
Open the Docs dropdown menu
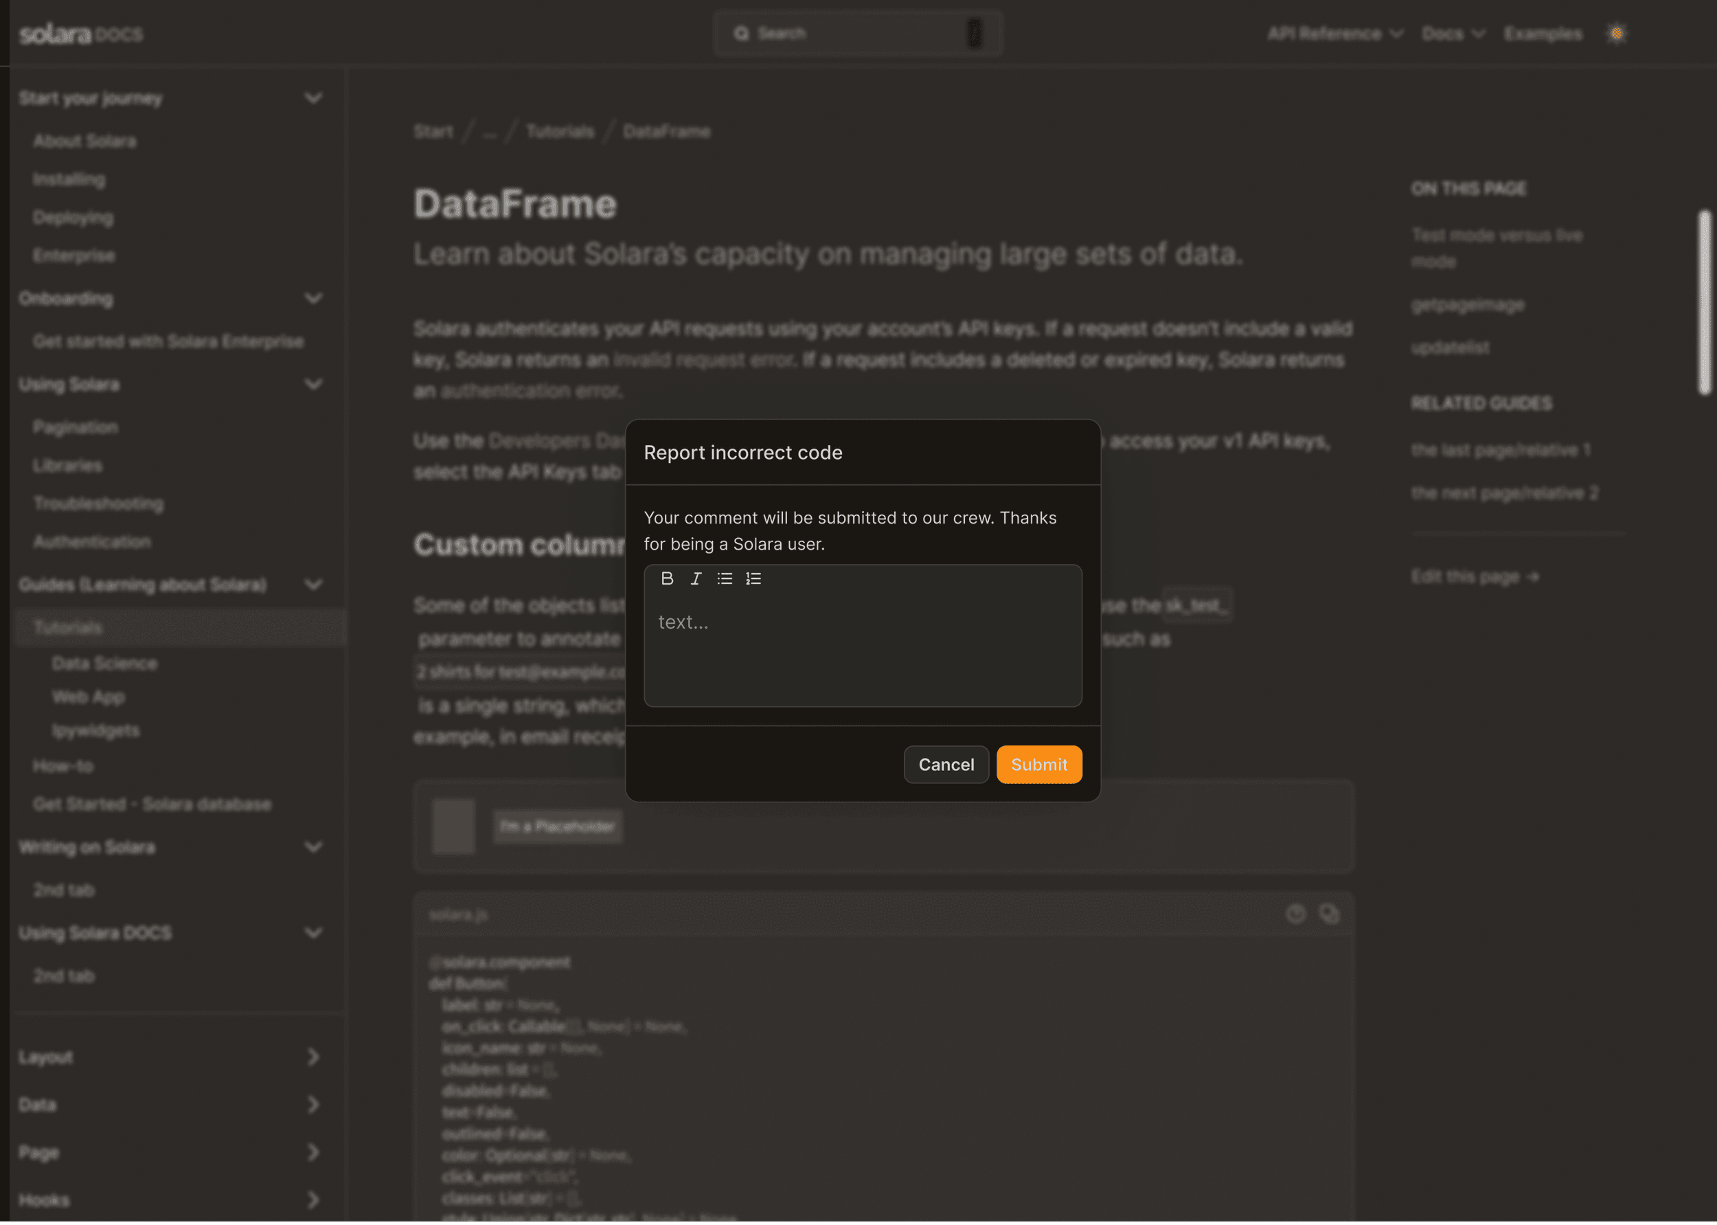(1453, 34)
